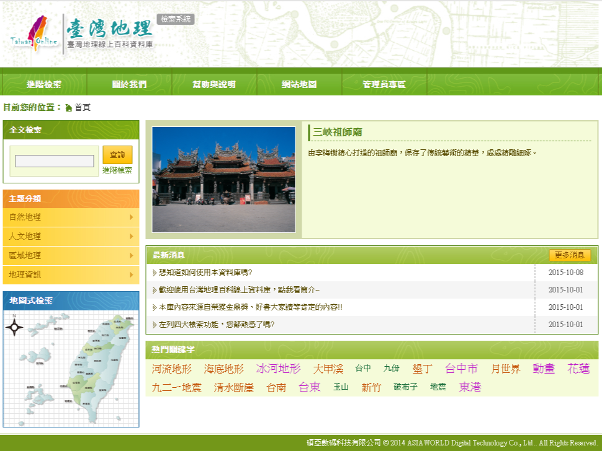Click 進階檢索 link under search button
The width and height of the screenshot is (602, 451).
click(117, 170)
